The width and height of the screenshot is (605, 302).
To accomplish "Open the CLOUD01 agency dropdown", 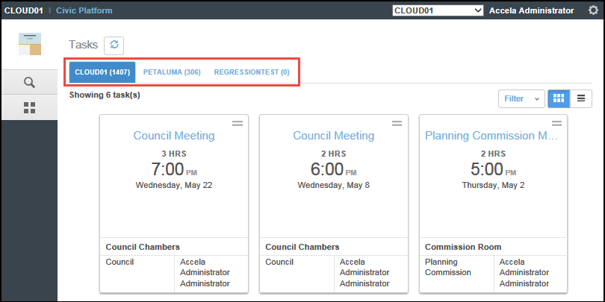I will click(438, 10).
